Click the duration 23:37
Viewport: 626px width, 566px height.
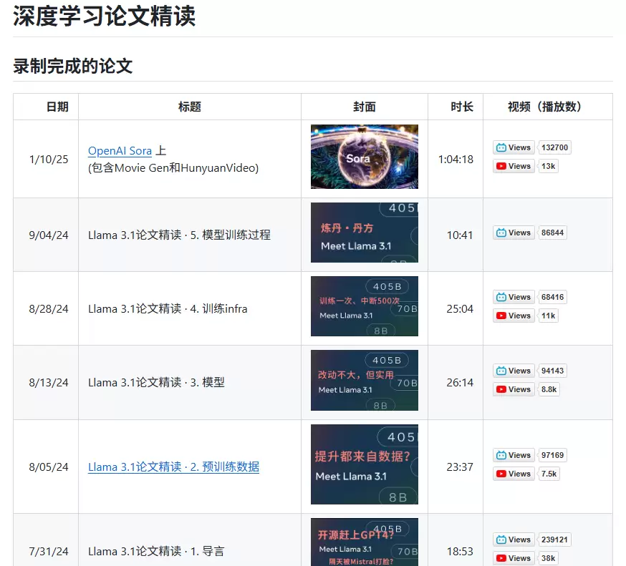click(x=460, y=467)
